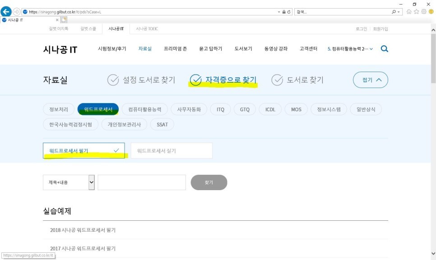Screen dimensions: 436x260
Task: Switch to 길벗 스쿨 site tab
Action: (88, 29)
